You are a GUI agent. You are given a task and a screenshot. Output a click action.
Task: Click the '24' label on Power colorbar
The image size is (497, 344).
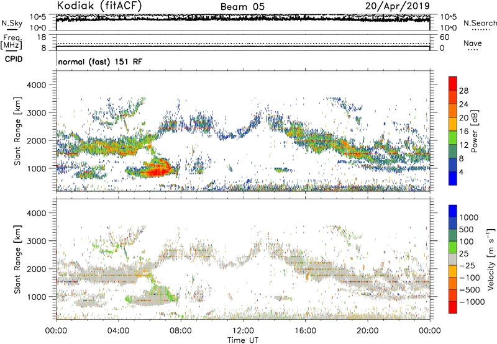(x=463, y=104)
